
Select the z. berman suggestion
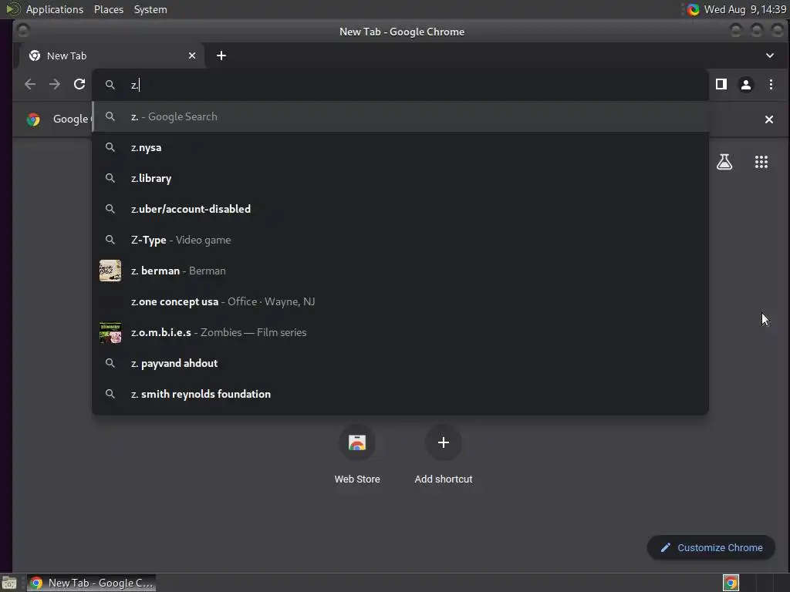[400, 271]
